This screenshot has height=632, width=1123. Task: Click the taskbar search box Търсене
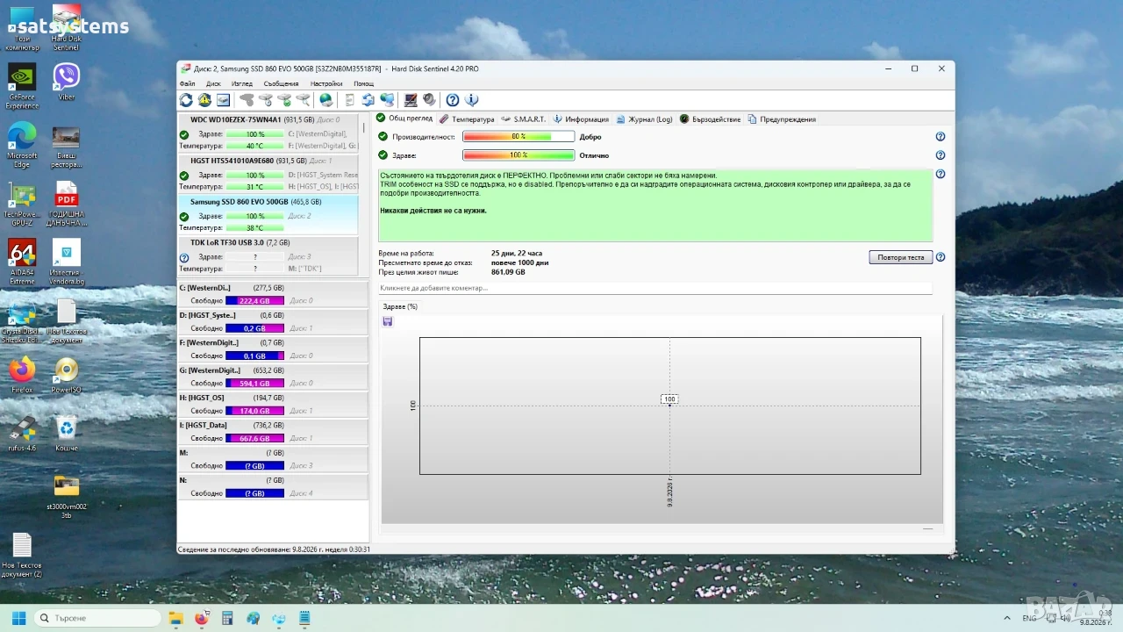[x=97, y=618]
